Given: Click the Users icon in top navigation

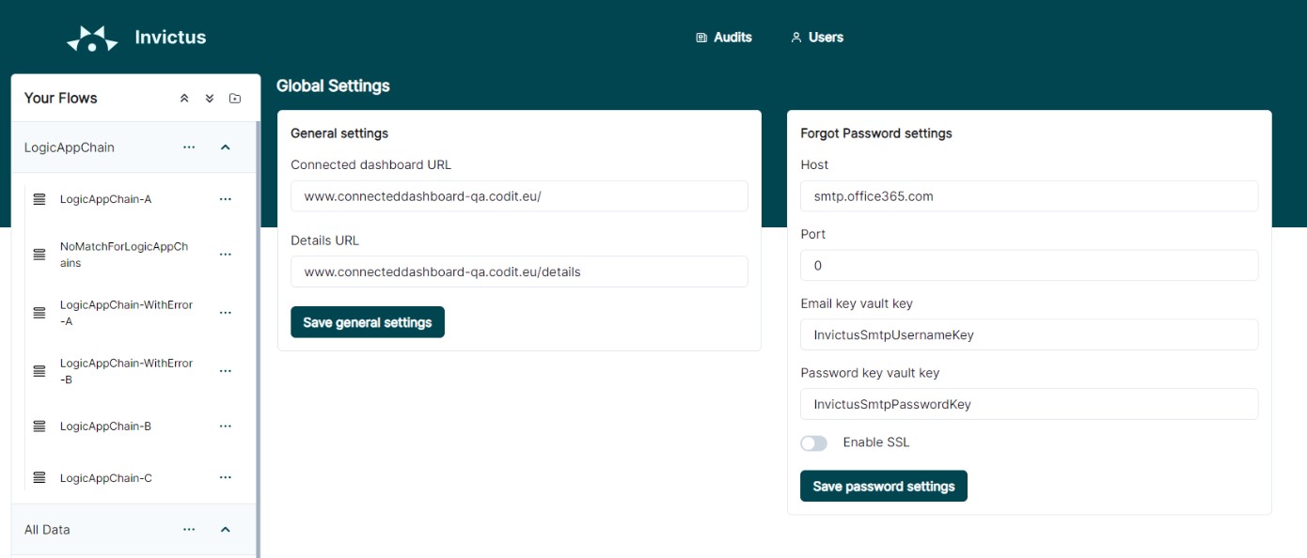Looking at the screenshot, I should [795, 38].
